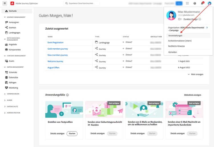Screen dimensions: 214x147
Task: Click the landing page icon in Event Registration row
Action: point(96,42)
